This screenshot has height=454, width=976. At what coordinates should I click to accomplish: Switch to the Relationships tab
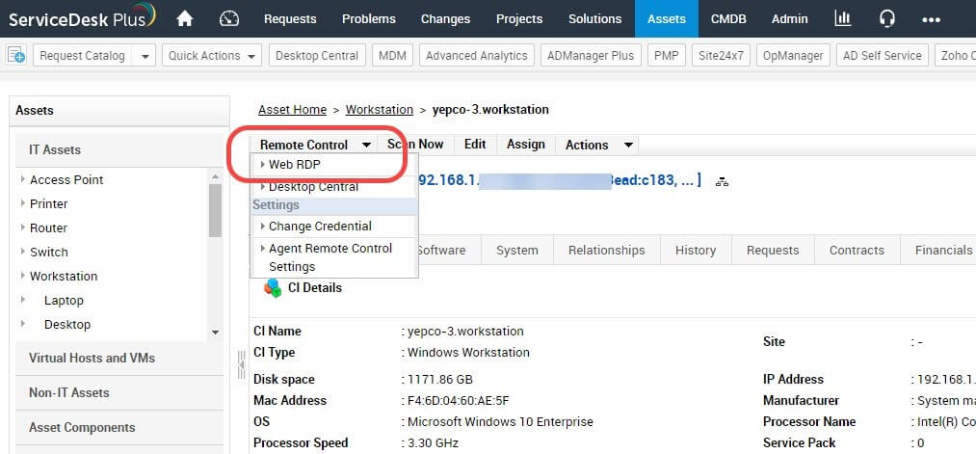(x=606, y=250)
